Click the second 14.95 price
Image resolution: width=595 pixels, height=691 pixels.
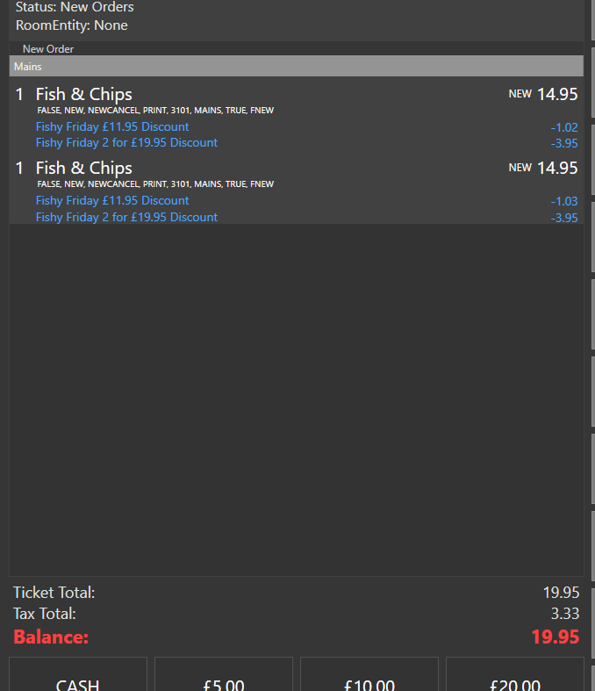tap(557, 168)
